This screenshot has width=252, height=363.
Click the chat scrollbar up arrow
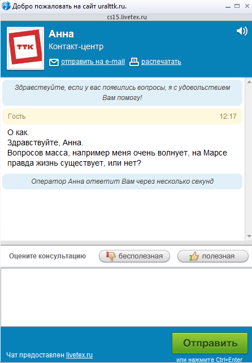click(x=249, y=82)
